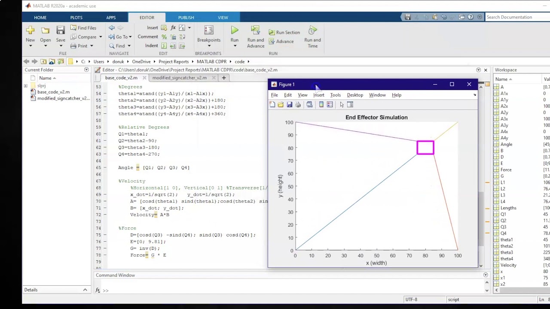This screenshot has height=309, width=550.
Task: Open Command Window actions menu
Action: [486, 275]
